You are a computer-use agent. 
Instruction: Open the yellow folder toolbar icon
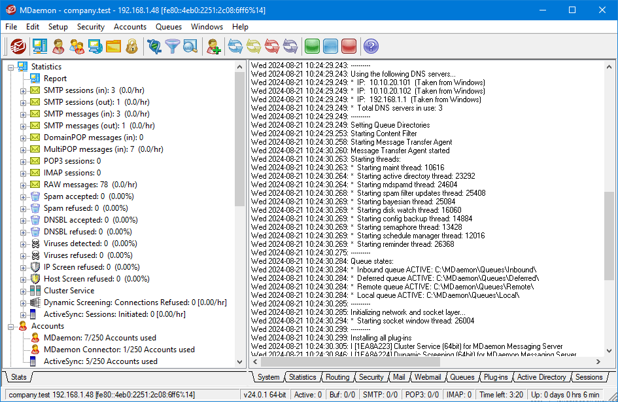(x=114, y=46)
